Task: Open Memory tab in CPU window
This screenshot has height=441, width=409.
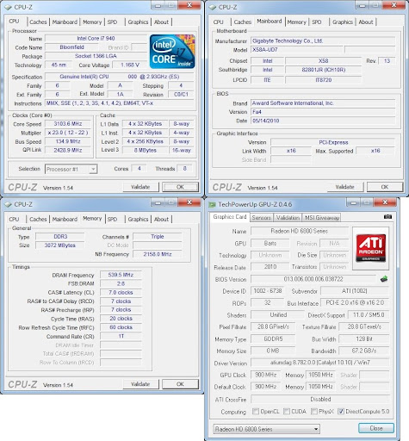Action: point(92,22)
